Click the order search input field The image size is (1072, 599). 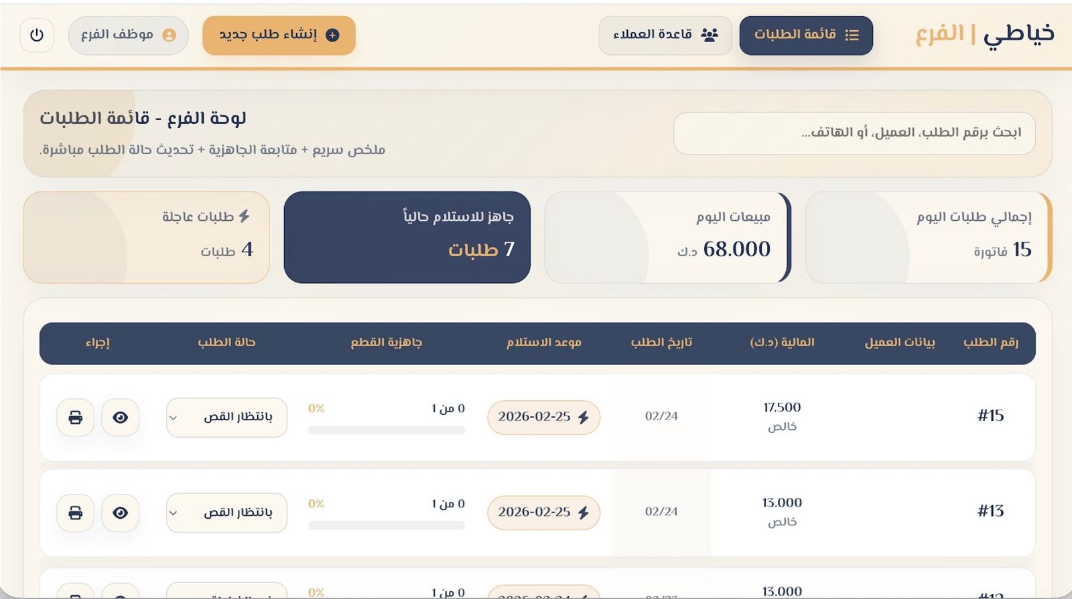pyautogui.click(x=854, y=133)
